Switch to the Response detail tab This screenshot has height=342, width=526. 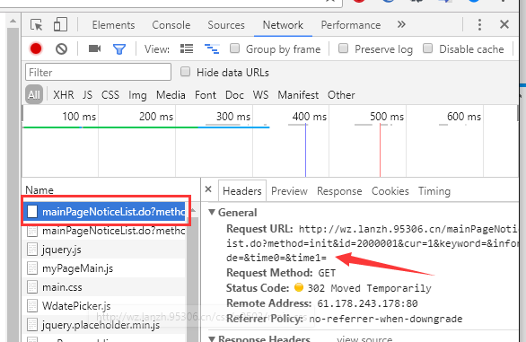click(x=339, y=191)
